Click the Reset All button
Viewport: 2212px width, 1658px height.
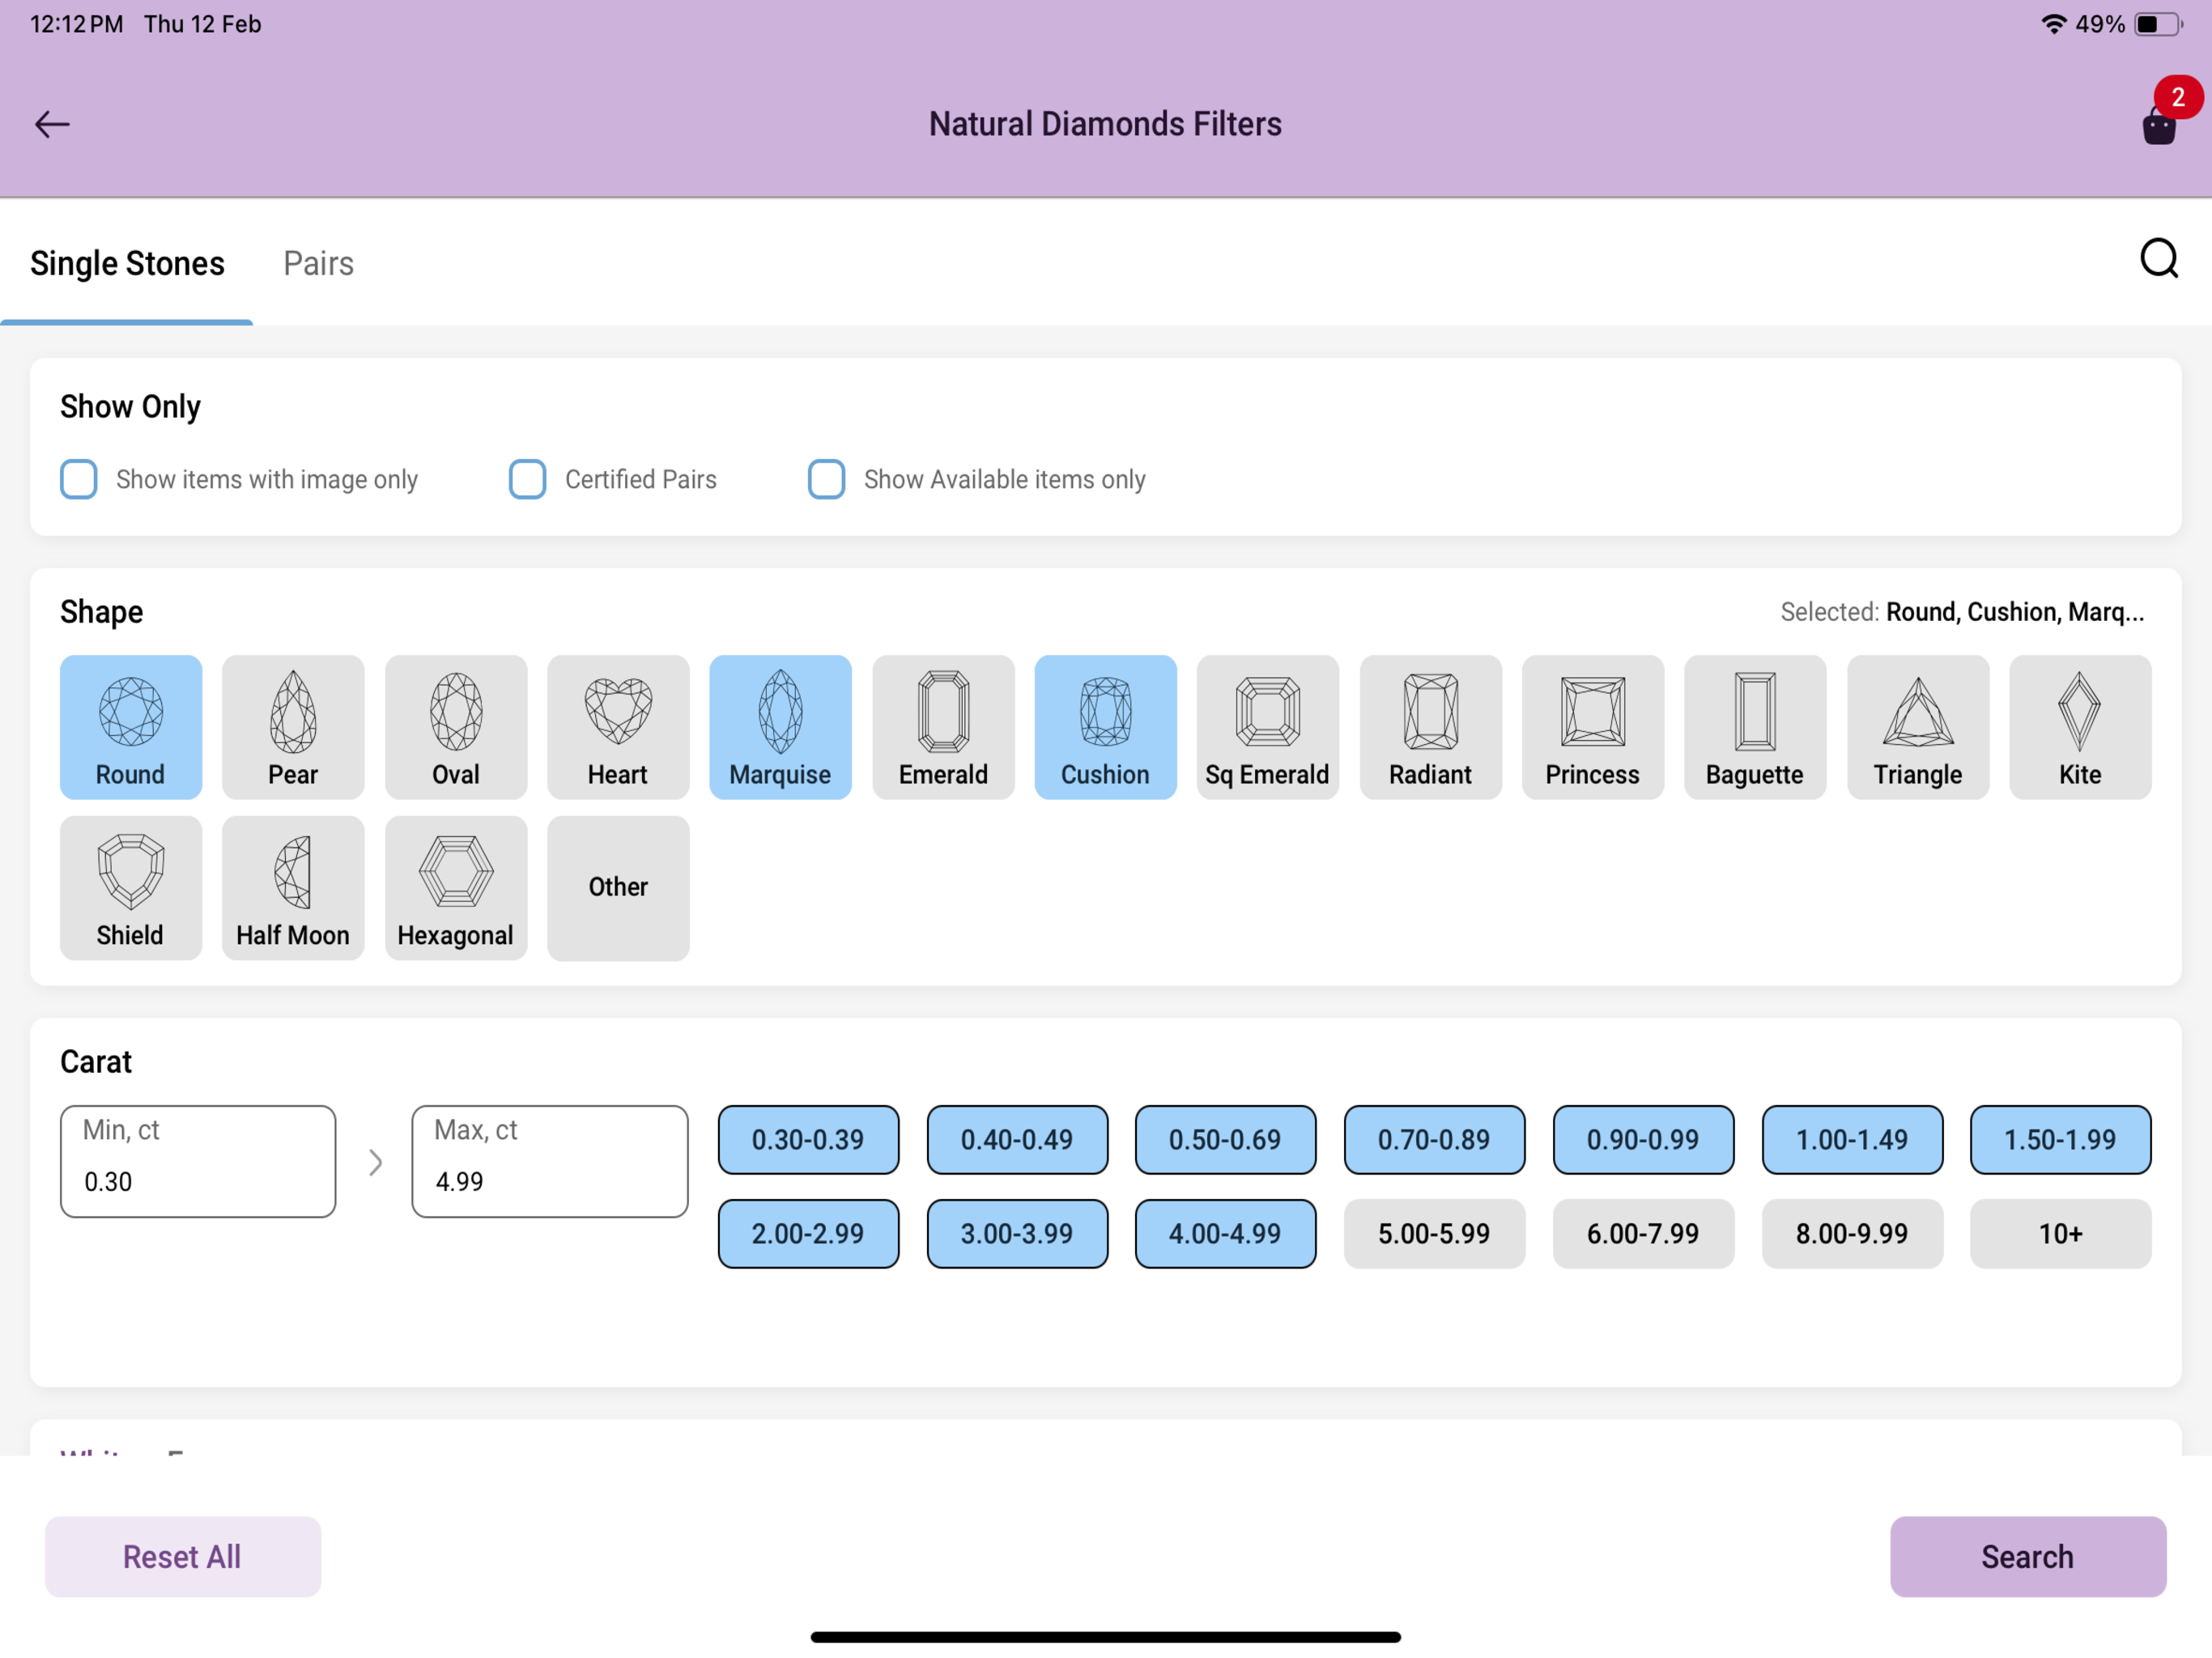coord(182,1556)
